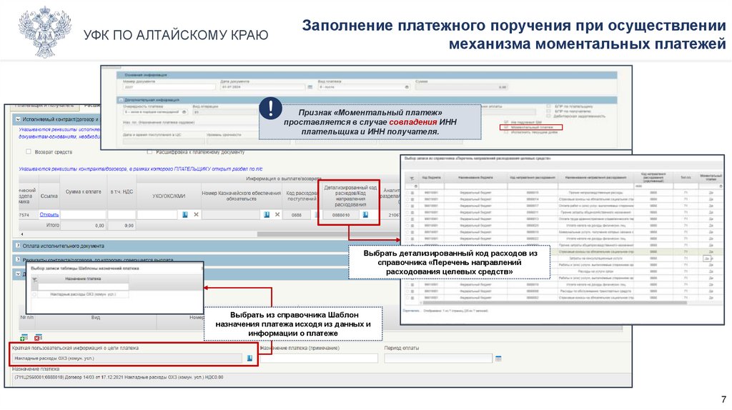Click Назначение платежа (примечание) input field
The width and height of the screenshot is (732, 410).
[x=319, y=359]
